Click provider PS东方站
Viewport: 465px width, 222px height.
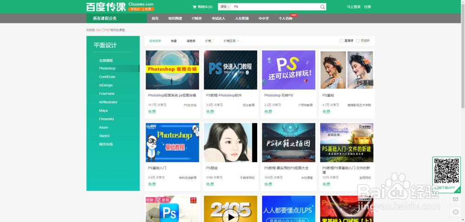click(x=190, y=105)
